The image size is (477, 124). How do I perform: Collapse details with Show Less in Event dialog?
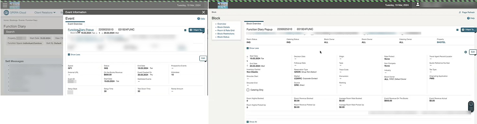tap(74, 54)
